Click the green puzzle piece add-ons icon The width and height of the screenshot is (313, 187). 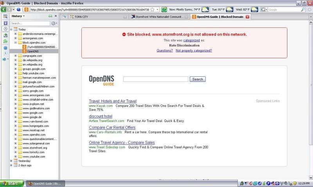(x=5, y=41)
